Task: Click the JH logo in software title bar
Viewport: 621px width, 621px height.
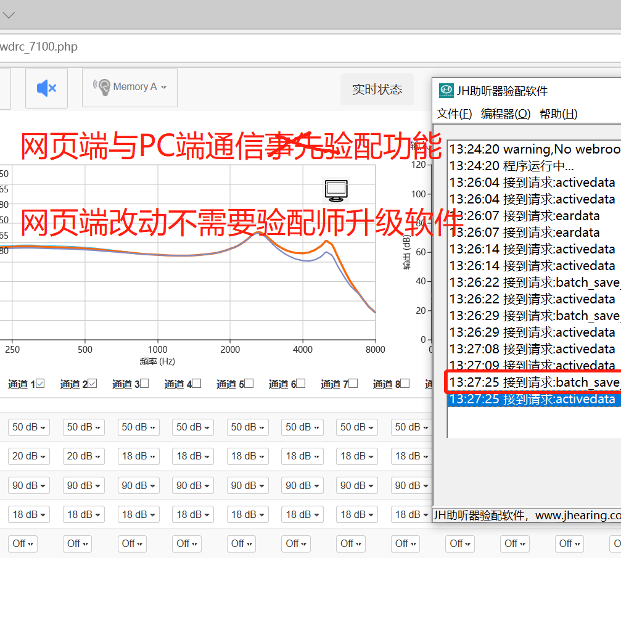Action: click(x=446, y=91)
